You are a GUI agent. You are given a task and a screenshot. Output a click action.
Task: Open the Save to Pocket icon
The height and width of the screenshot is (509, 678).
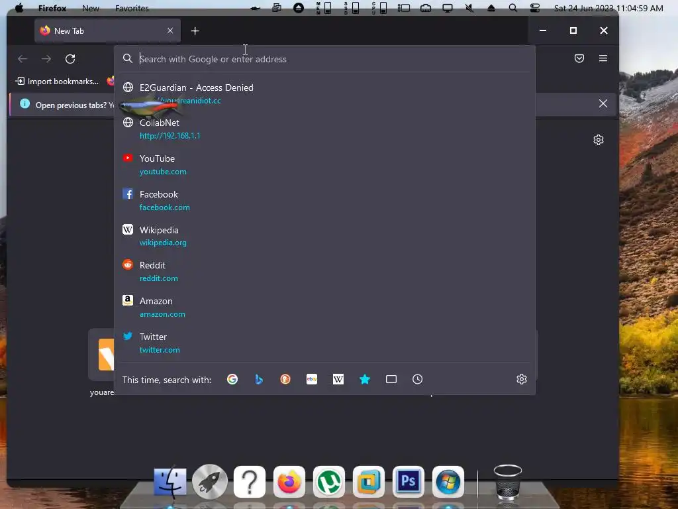pyautogui.click(x=579, y=58)
